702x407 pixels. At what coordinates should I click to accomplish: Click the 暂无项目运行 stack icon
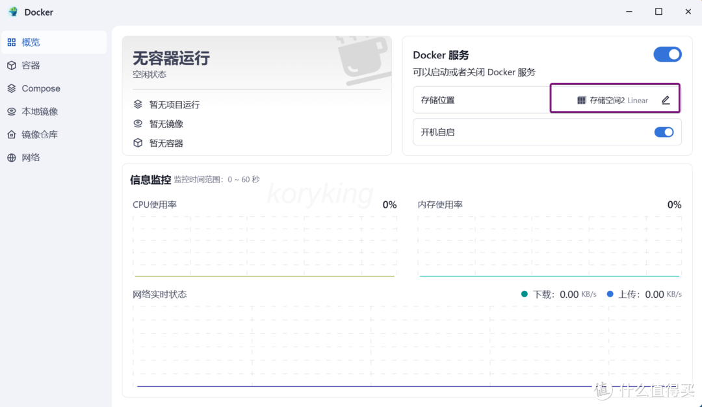[x=138, y=104]
